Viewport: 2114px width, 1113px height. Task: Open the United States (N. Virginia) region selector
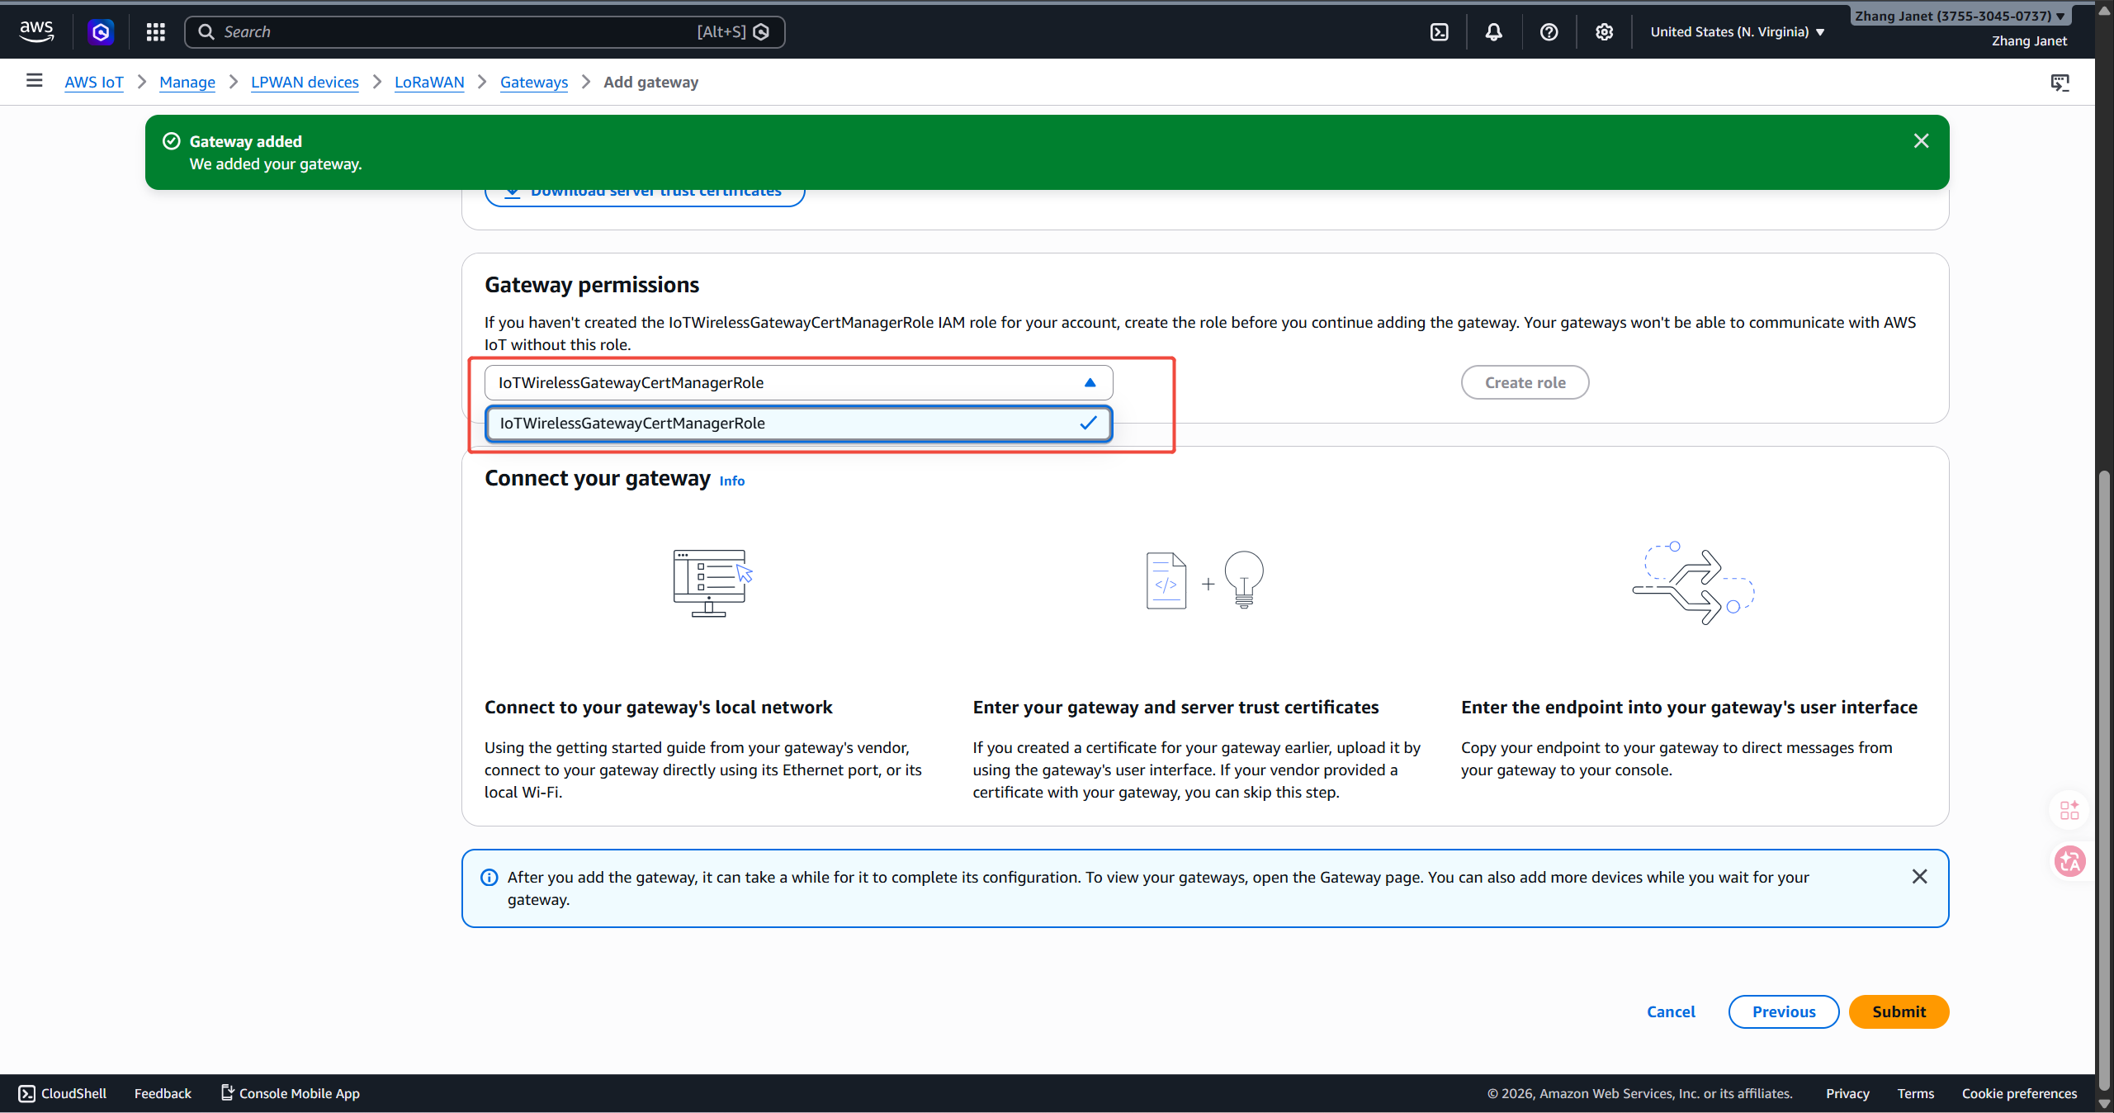1736,32
